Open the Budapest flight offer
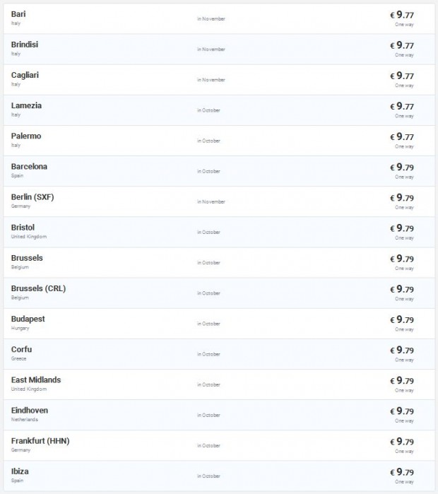438x494 pixels. (28, 319)
